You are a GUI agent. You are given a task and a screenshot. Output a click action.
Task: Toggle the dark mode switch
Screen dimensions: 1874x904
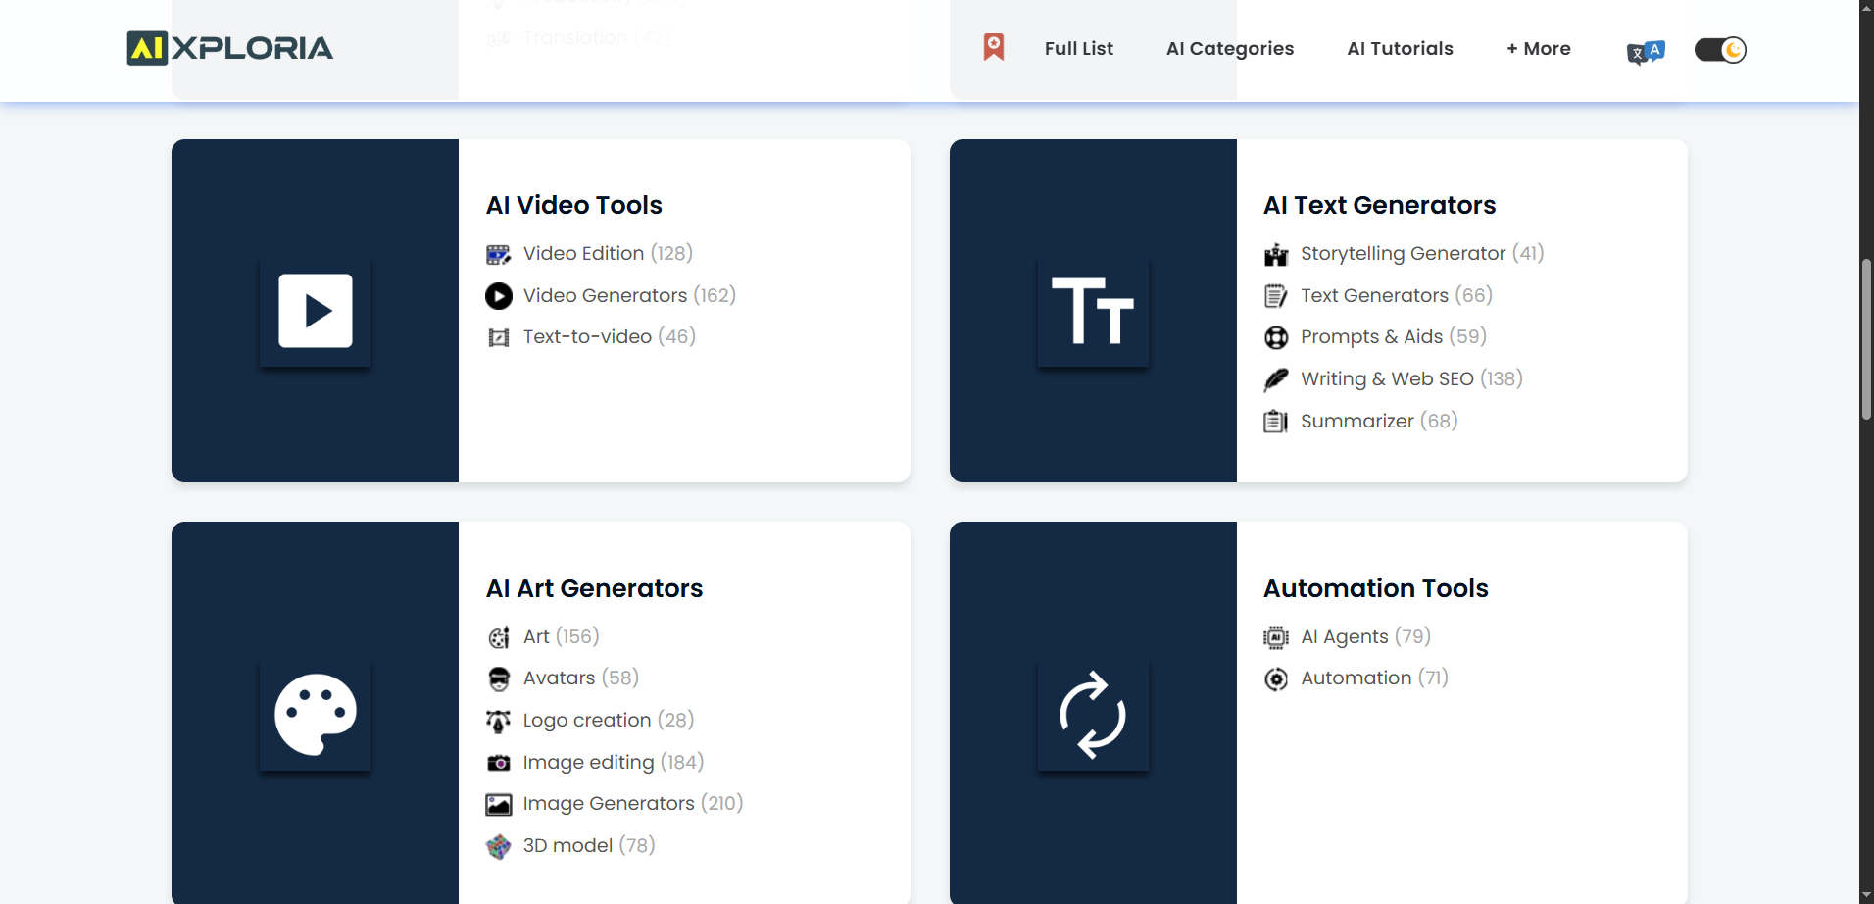tap(1720, 50)
